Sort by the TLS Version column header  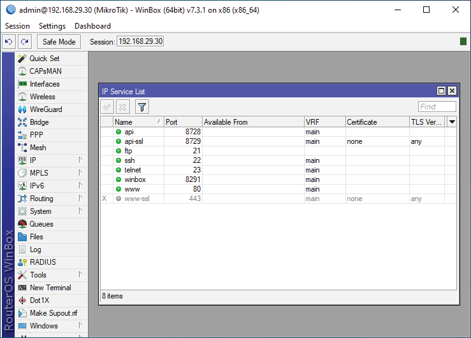pos(427,122)
